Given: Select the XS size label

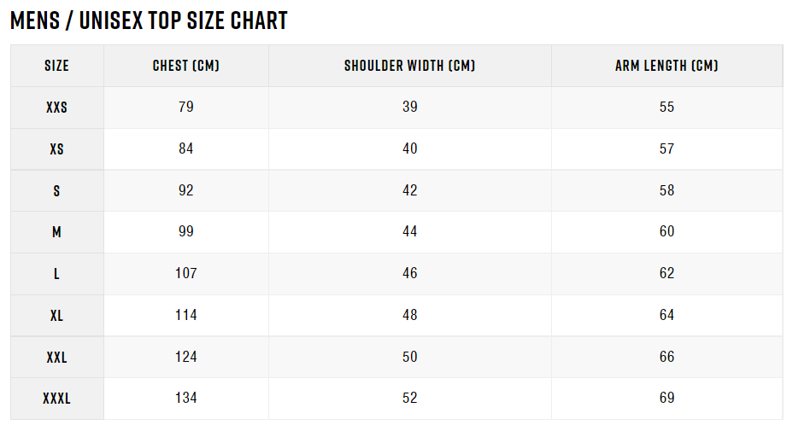Looking at the screenshot, I should pyautogui.click(x=56, y=149).
